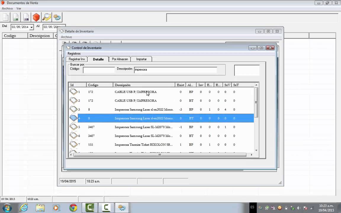Click the second Camtasia taskbar icon
Image resolution: width=341 pixels, height=213 pixels.
(106, 208)
